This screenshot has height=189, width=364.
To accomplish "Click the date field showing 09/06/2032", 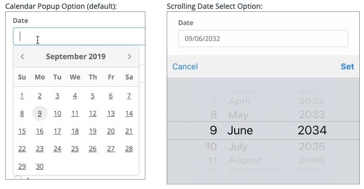I will (x=263, y=38).
